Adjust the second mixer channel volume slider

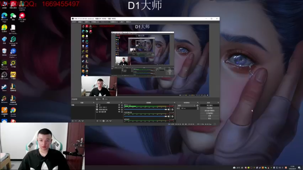145,116
